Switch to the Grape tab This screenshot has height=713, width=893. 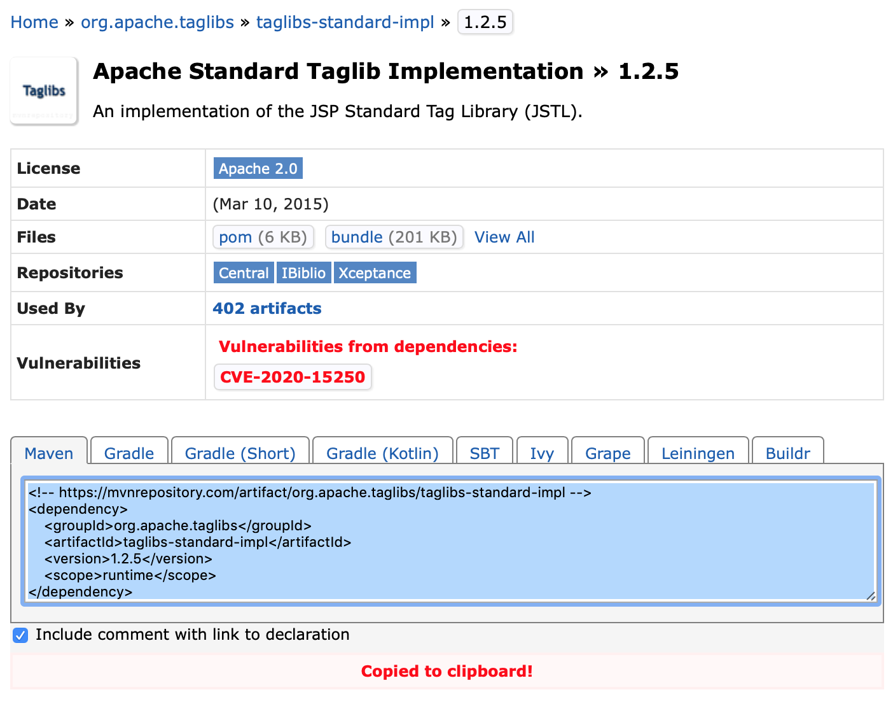pyautogui.click(x=608, y=452)
